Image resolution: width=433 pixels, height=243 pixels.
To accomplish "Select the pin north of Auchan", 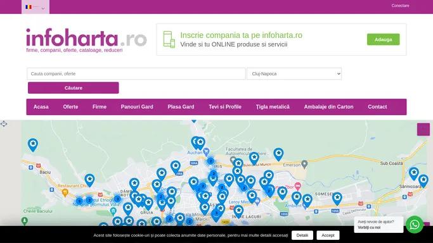I will 200,143.
